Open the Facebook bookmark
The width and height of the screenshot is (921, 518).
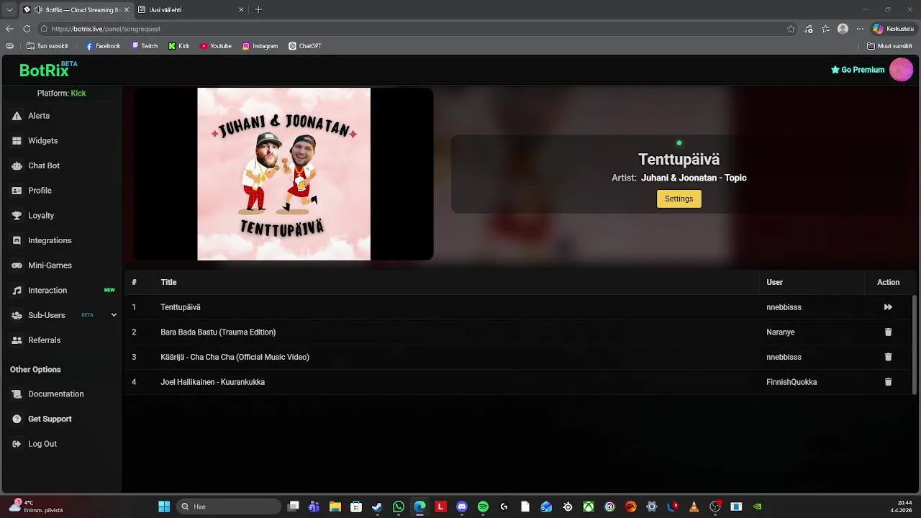pos(103,46)
